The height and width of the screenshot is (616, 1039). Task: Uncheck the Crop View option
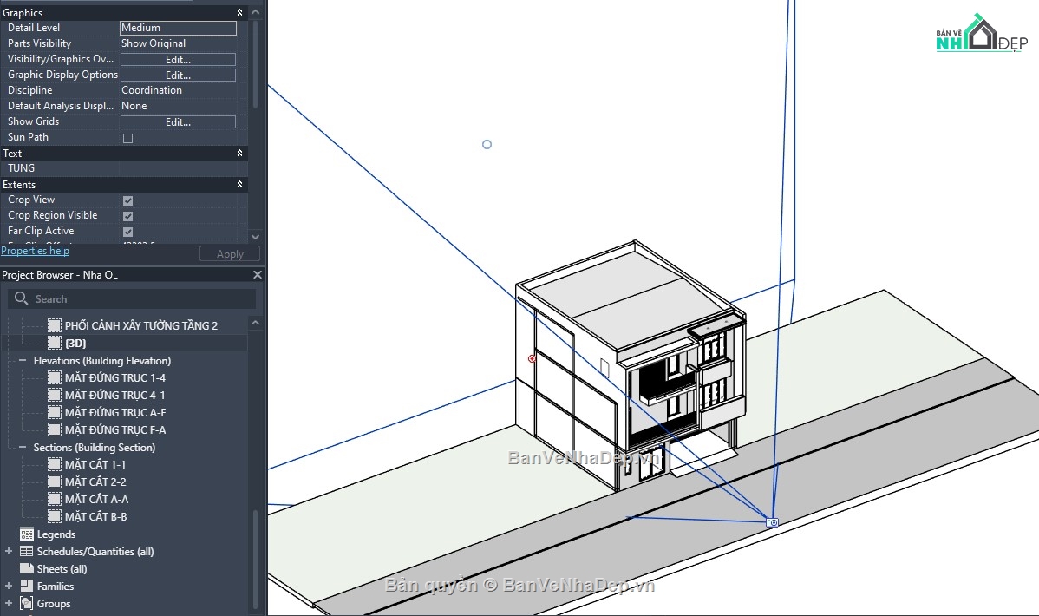click(126, 199)
